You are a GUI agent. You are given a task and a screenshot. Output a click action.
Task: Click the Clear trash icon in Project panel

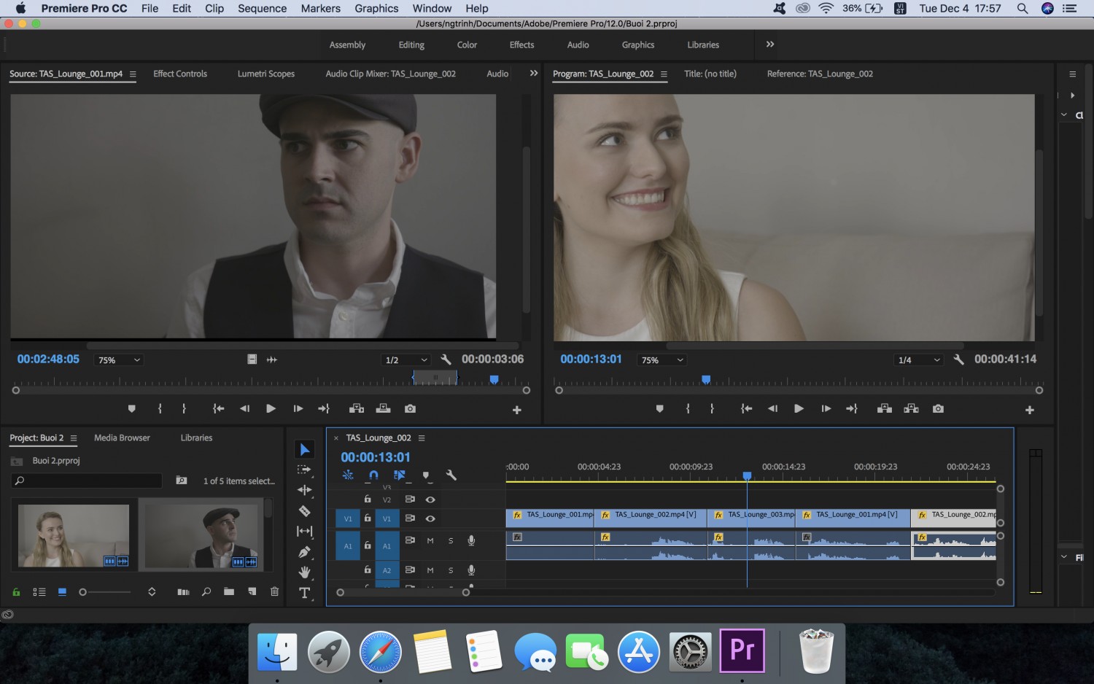click(x=274, y=591)
